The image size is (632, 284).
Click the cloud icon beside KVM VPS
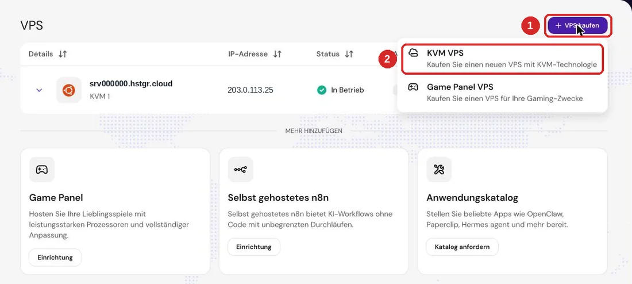(x=413, y=53)
